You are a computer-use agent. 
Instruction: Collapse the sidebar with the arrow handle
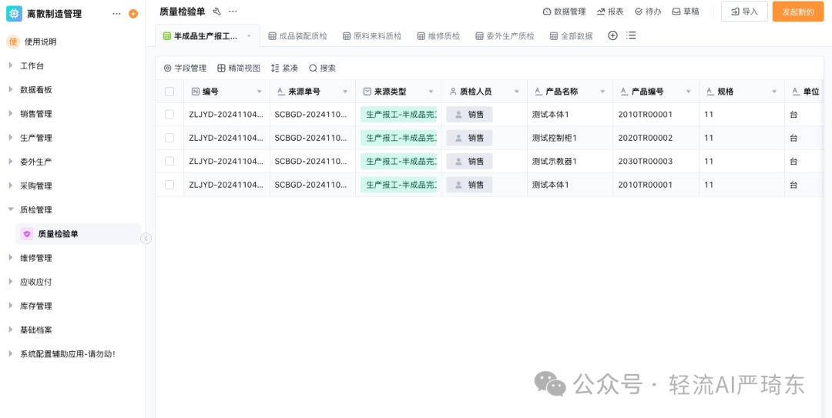point(146,239)
